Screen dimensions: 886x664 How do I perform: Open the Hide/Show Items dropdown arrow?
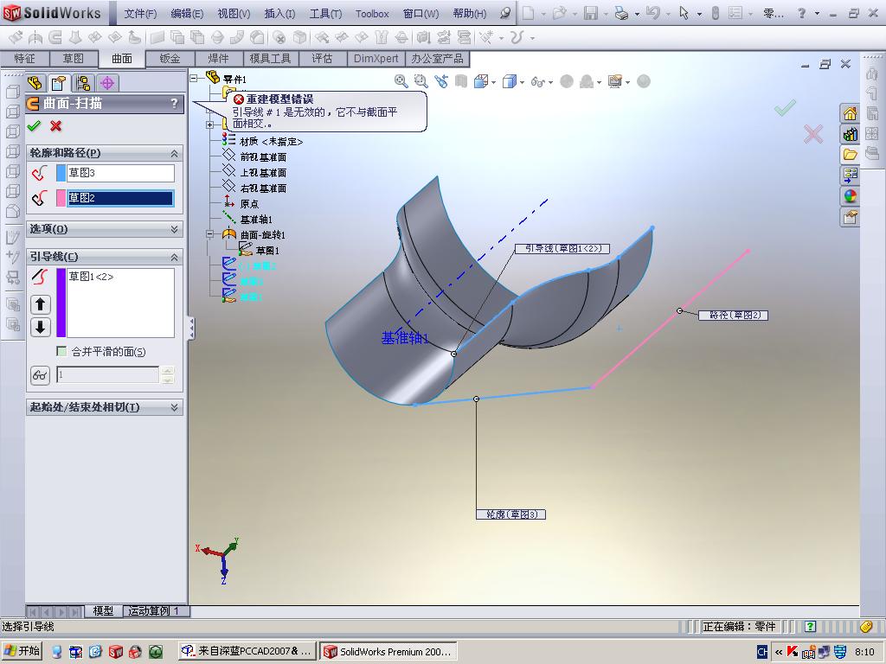pyautogui.click(x=550, y=82)
